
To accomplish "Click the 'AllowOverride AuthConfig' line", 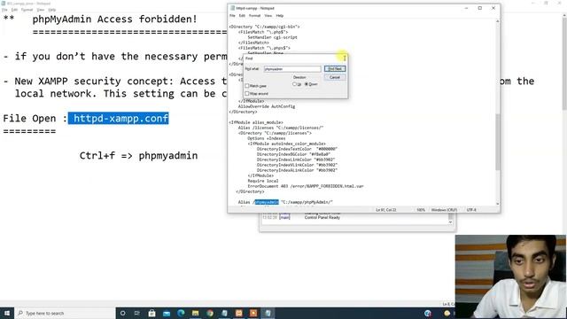I will (x=267, y=106).
